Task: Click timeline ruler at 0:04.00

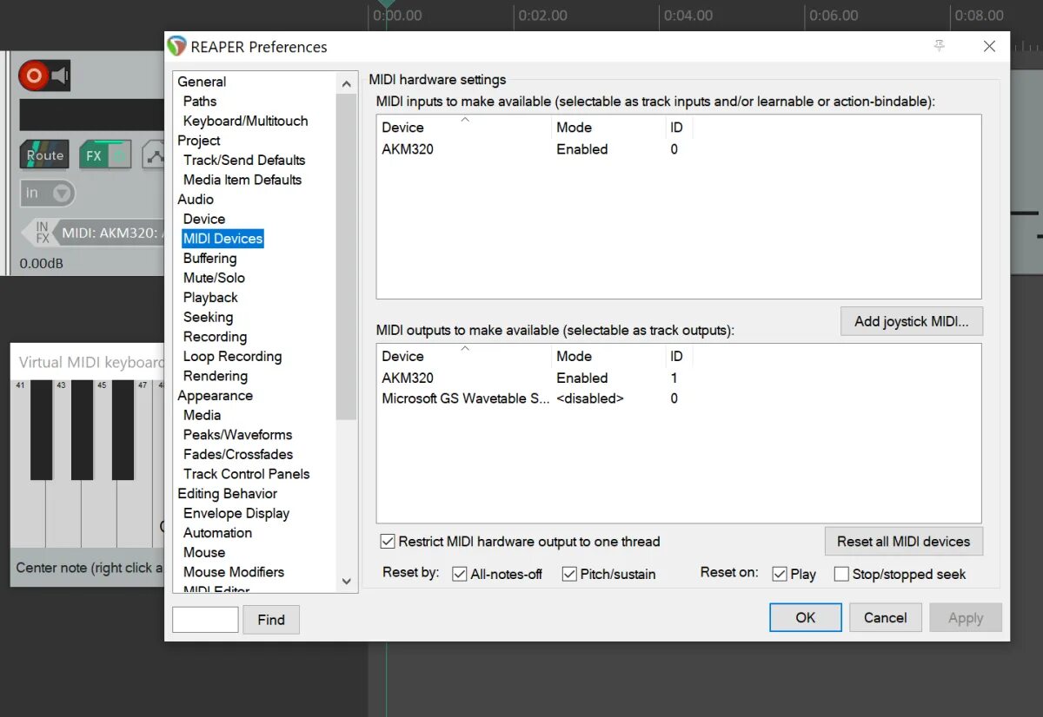Action: click(688, 16)
